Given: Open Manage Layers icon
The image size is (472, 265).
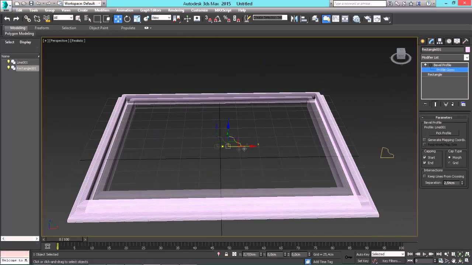Looking at the screenshot, I should 315,19.
